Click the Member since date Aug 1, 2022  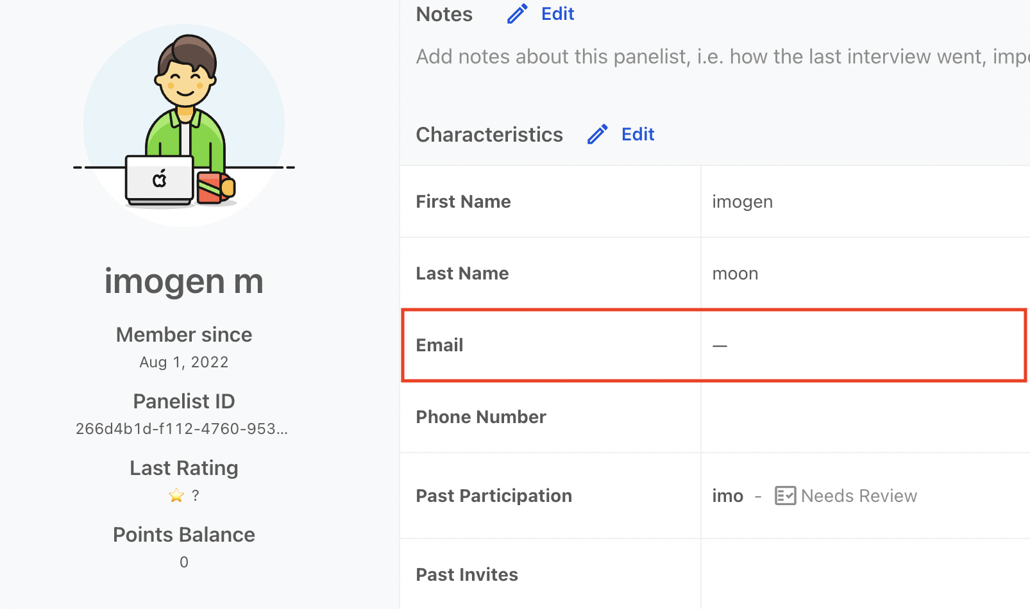184,362
